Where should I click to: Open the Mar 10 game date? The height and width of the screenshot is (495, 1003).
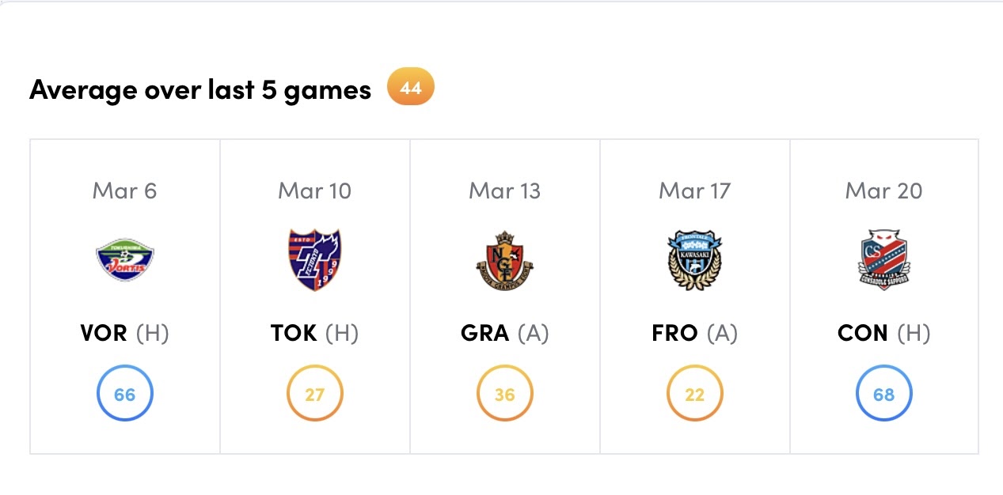314,191
